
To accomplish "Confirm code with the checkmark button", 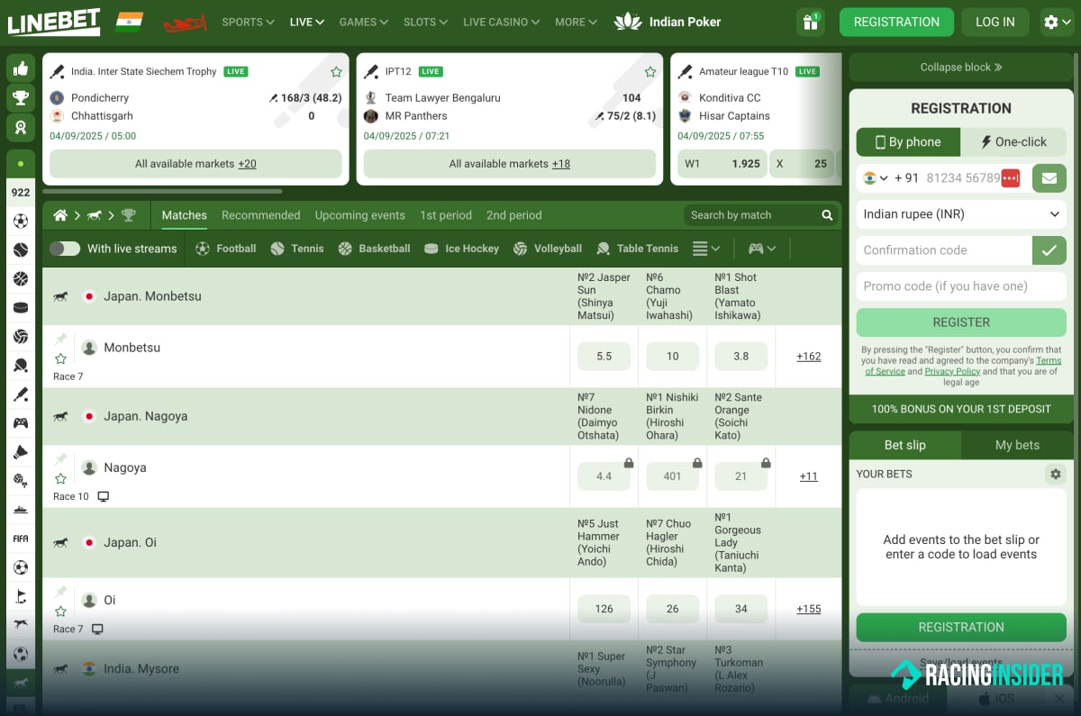I will pyautogui.click(x=1049, y=250).
